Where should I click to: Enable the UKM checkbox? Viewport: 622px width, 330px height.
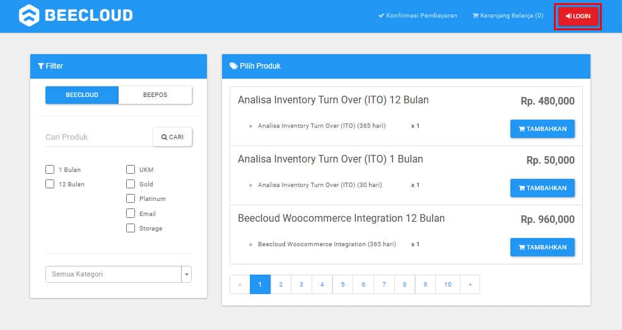point(131,169)
